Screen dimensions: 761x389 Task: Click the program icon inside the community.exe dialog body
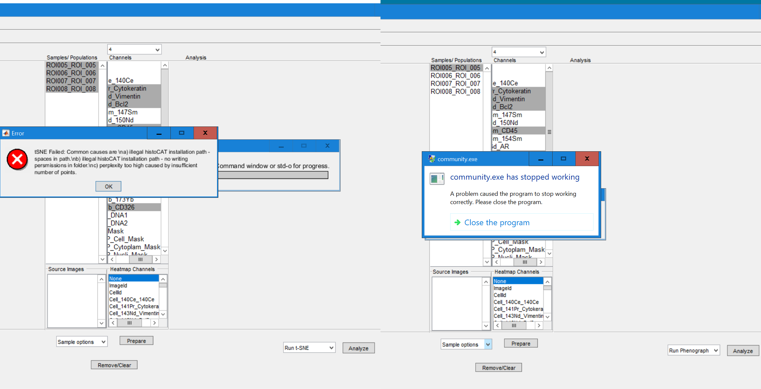click(x=437, y=179)
